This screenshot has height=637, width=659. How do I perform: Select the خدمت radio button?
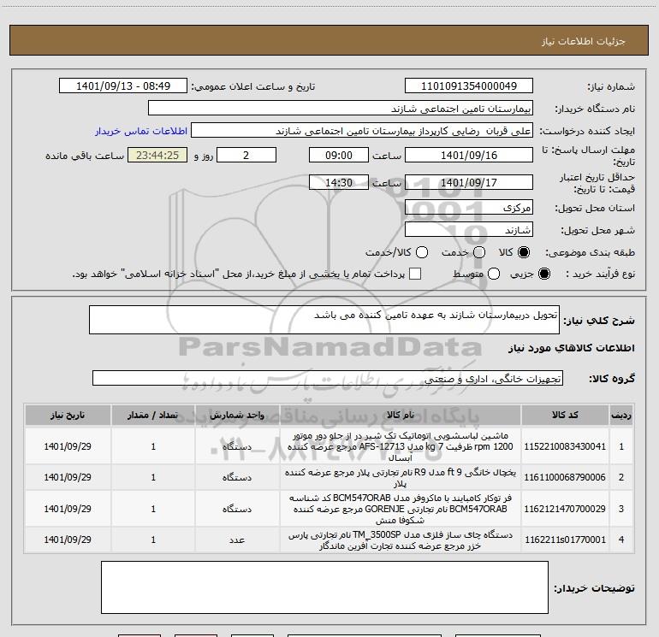pos(479,252)
